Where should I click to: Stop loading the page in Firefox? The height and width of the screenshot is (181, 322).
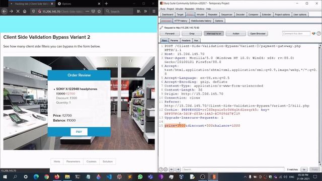click(x=18, y=11)
